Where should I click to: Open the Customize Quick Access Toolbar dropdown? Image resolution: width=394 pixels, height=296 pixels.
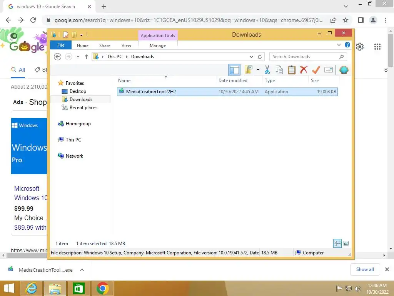coord(82,35)
